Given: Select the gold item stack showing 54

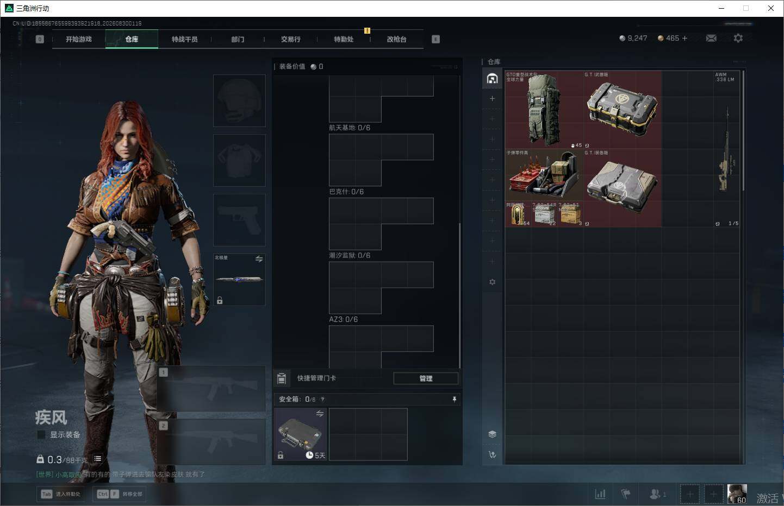Looking at the screenshot, I should coord(518,214).
